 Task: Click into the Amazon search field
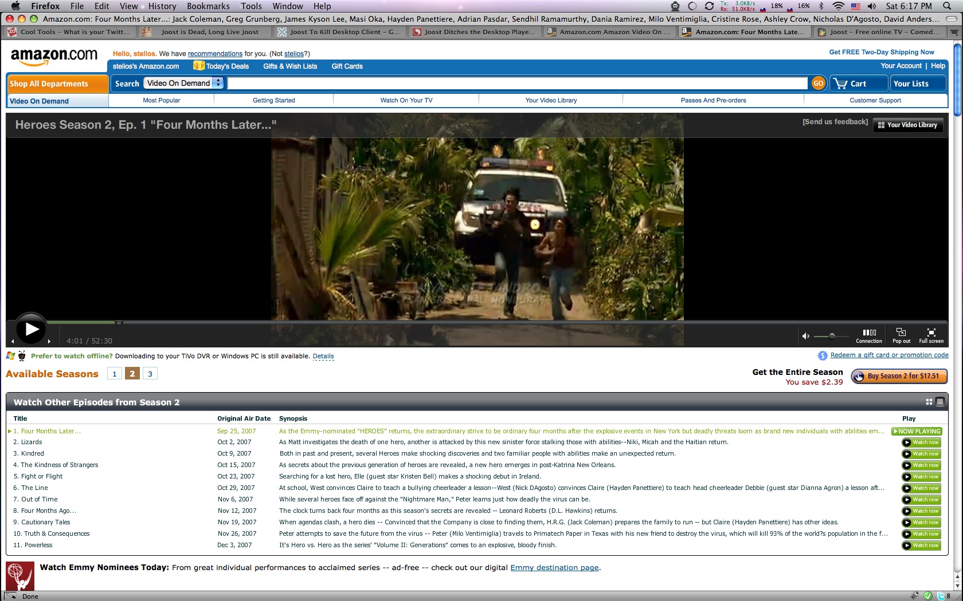pos(517,84)
